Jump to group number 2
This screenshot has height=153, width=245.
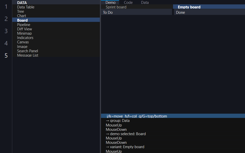pyautogui.click(x=6, y=19)
